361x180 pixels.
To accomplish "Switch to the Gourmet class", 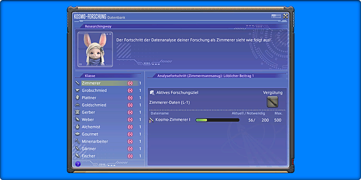I will (x=90, y=134).
